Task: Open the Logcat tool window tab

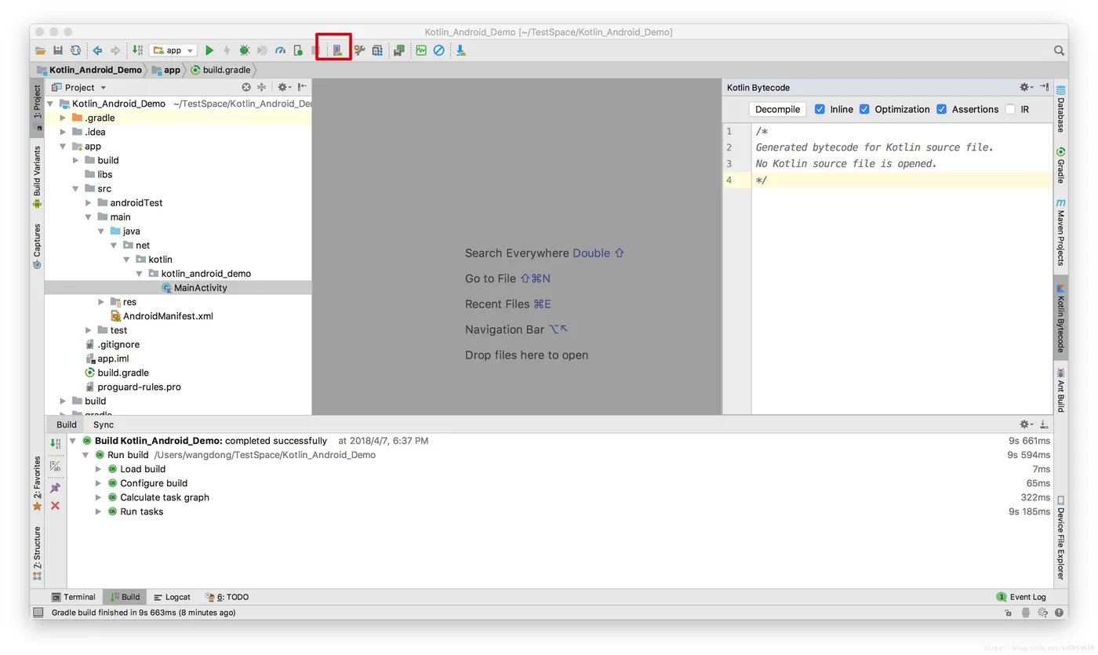Action: [x=173, y=597]
